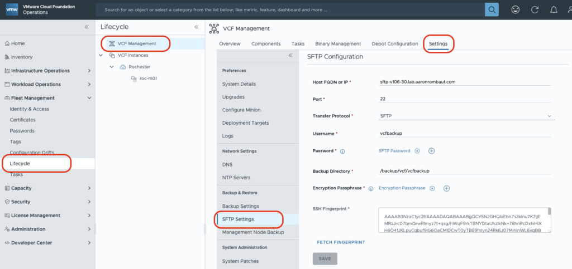Switch to the Depot Configuration tab

pyautogui.click(x=395, y=43)
